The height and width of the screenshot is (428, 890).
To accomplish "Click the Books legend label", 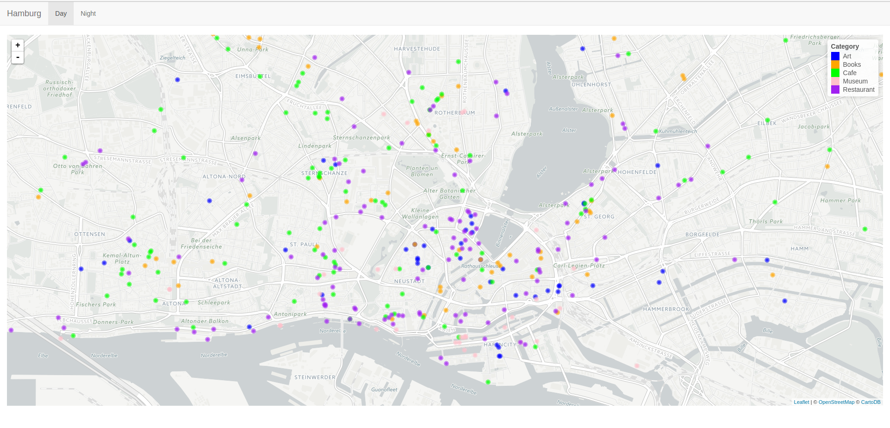I will 852,64.
